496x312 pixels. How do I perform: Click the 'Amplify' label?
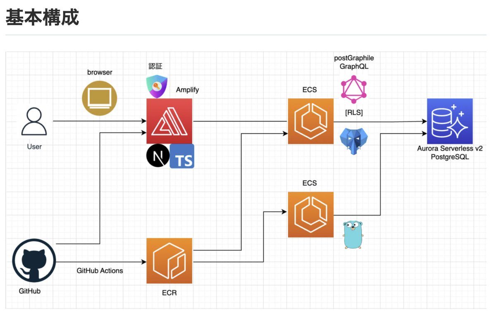(x=187, y=90)
